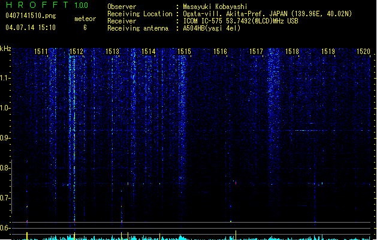Image resolution: width=377 pixels, height=240 pixels.
Task: Click the Observer field label
Action: coord(122,7)
